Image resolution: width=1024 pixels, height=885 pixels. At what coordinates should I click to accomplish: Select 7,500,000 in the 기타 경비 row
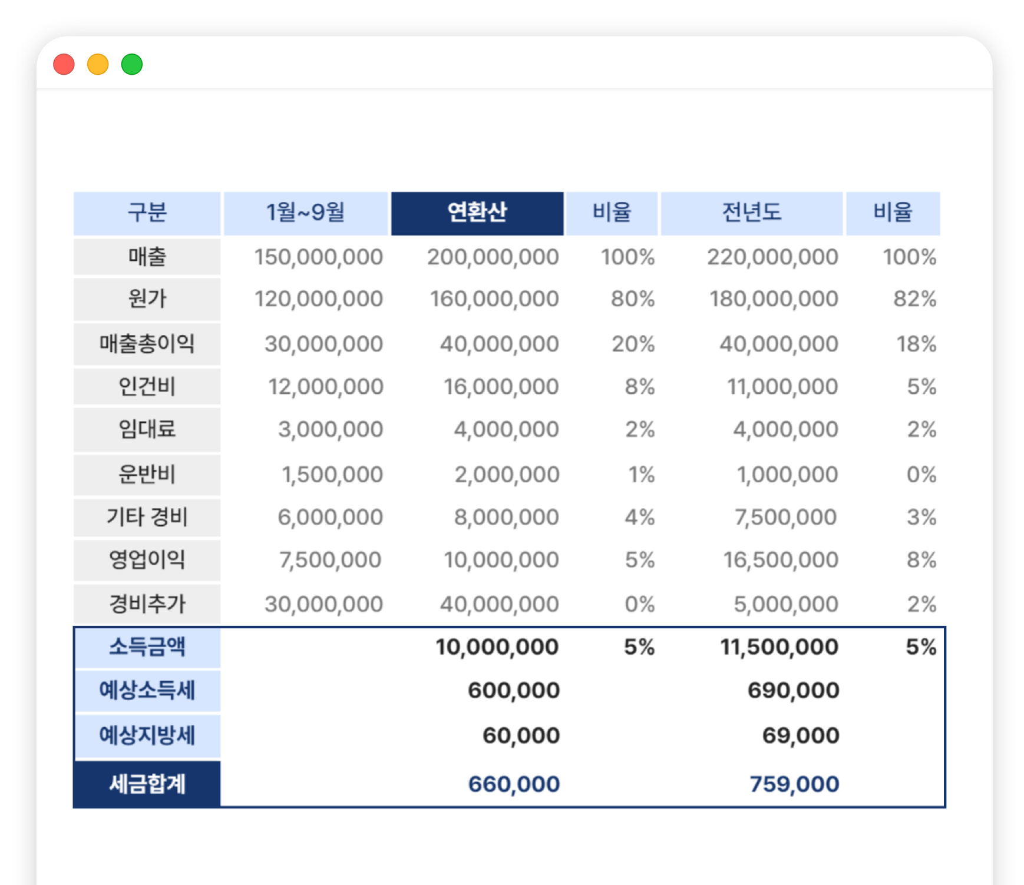[x=786, y=518]
